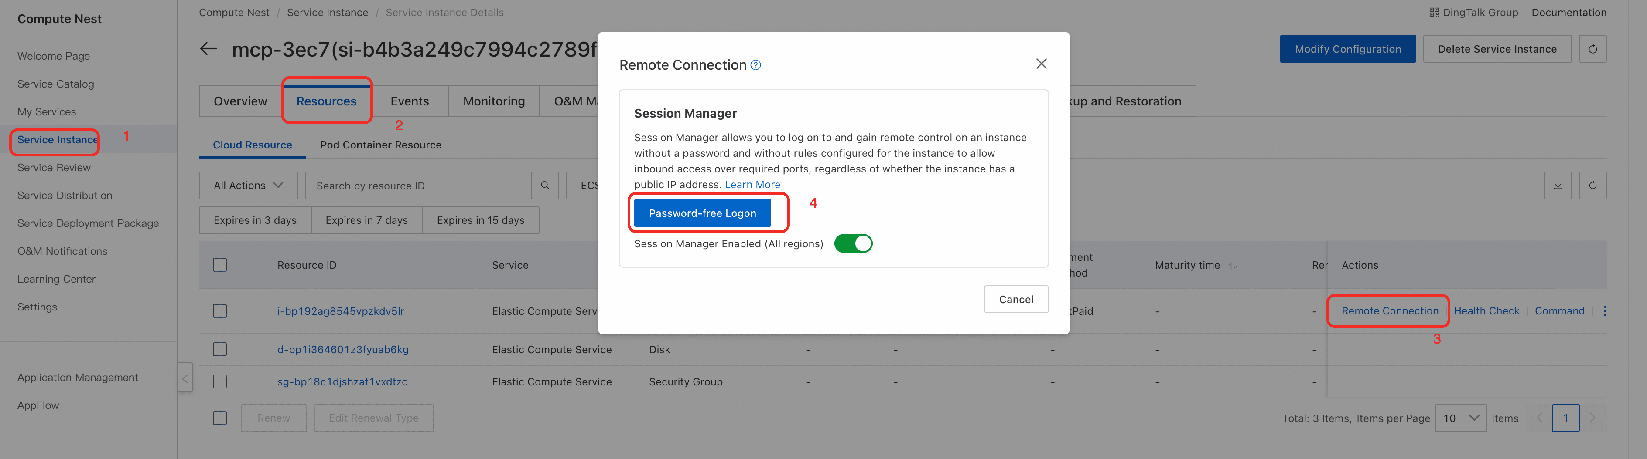Open the Learn More link in Session Manager
Viewport: 1647px width, 459px height.
pos(752,185)
